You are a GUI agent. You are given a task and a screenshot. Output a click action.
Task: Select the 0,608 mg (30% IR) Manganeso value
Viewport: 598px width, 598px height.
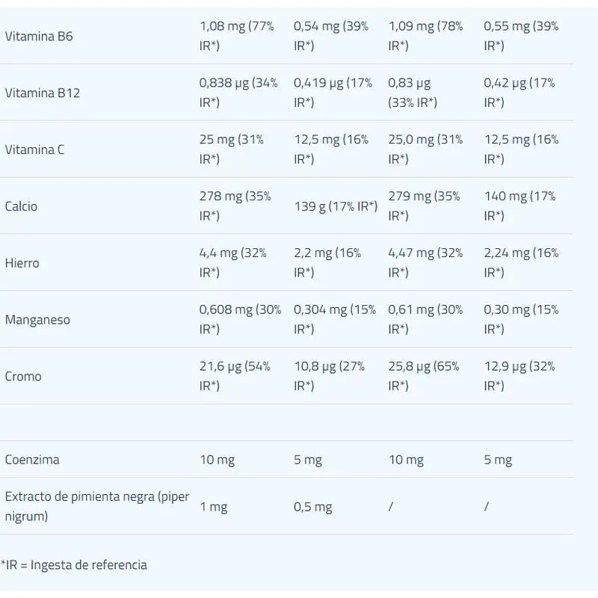pyautogui.click(x=240, y=320)
